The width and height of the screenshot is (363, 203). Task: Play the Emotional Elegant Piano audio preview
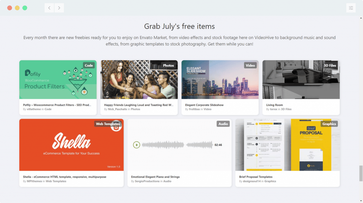click(136, 145)
